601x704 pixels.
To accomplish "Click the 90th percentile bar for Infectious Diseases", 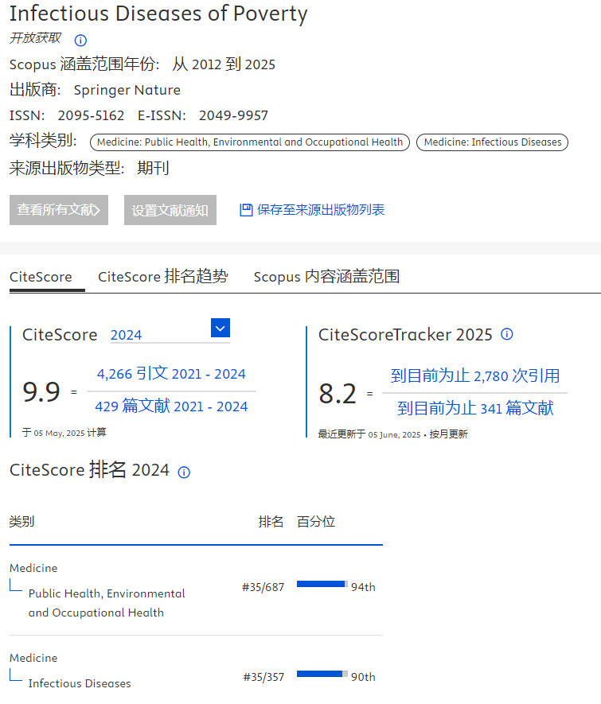I will point(322,674).
